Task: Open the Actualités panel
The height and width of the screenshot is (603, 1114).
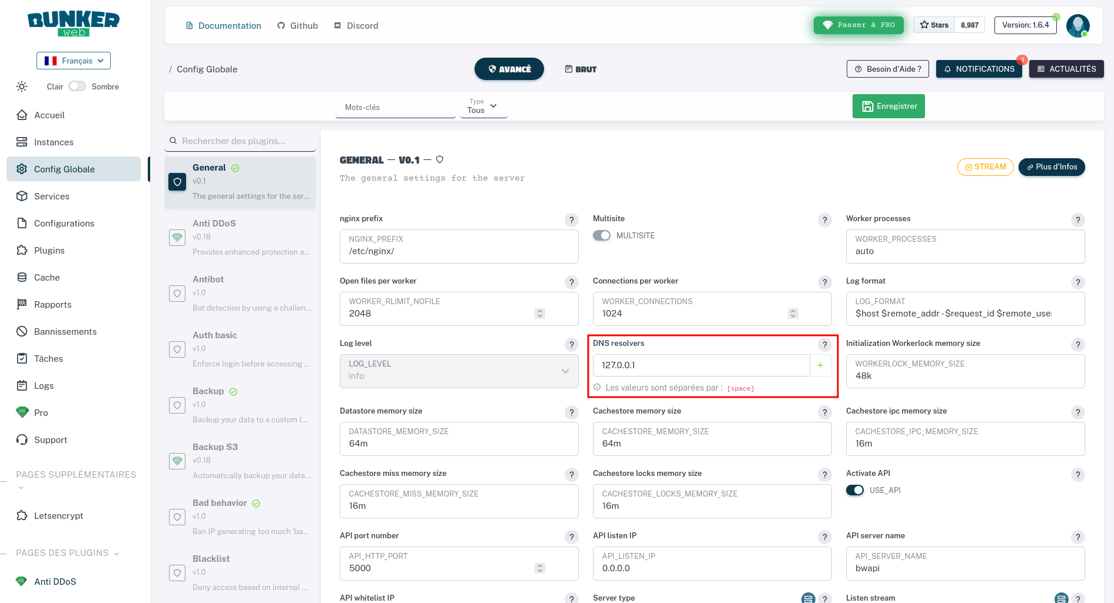Action: click(1066, 69)
